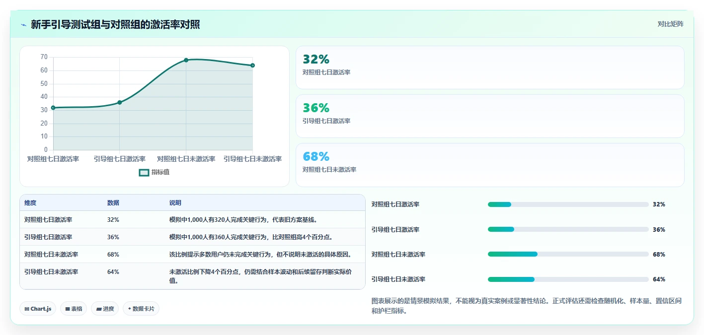Click the 32% value in the table
The height and width of the screenshot is (335, 704).
click(113, 220)
